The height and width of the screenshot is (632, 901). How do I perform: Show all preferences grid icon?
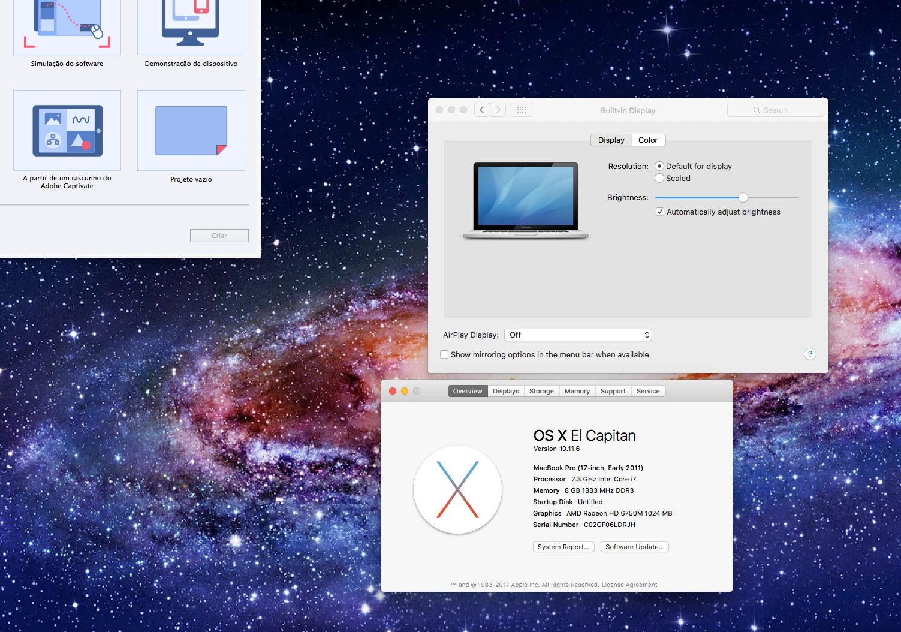pyautogui.click(x=522, y=110)
